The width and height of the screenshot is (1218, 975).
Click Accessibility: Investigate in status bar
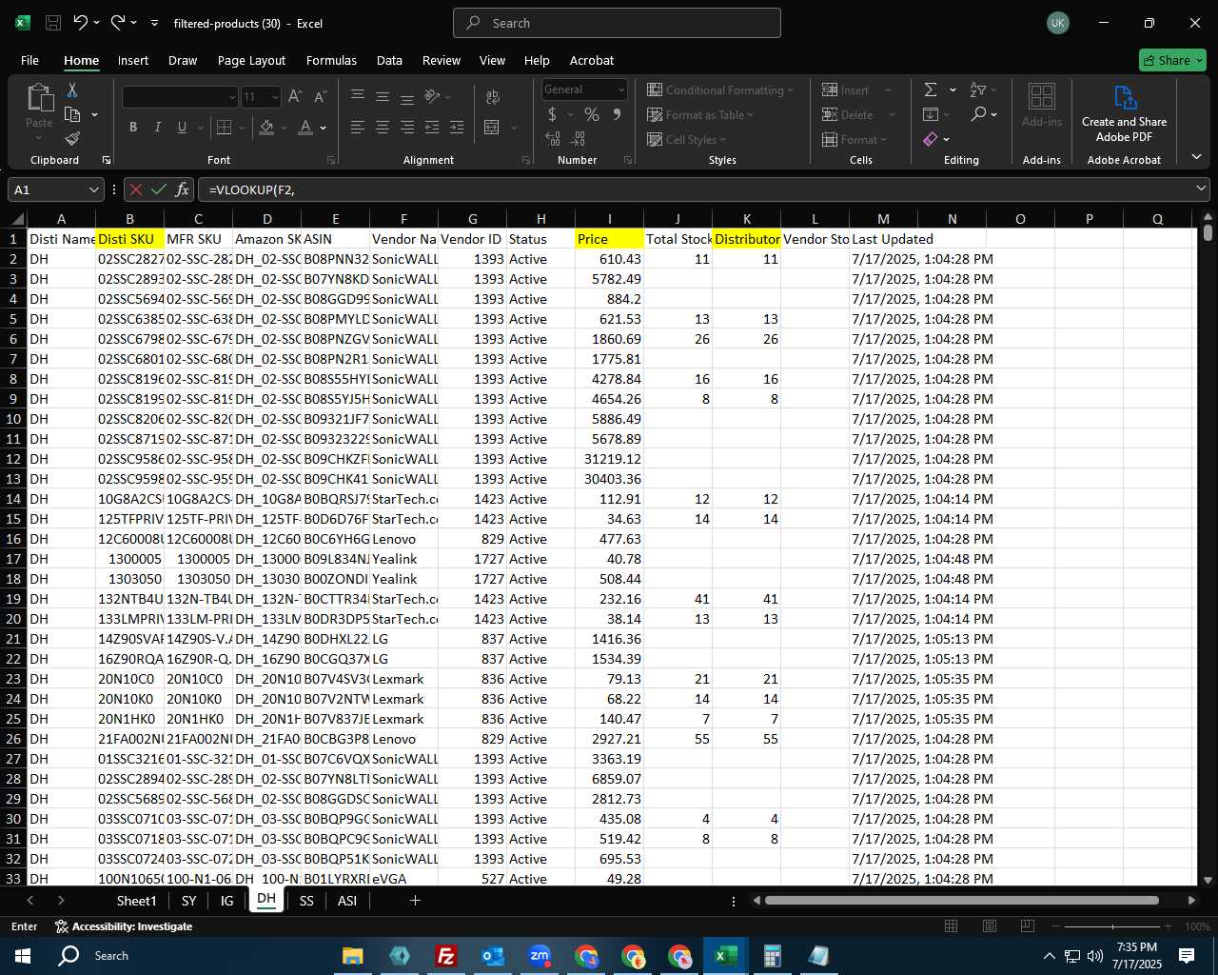124,926
